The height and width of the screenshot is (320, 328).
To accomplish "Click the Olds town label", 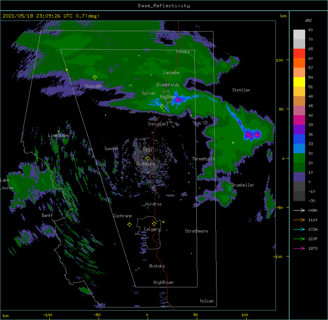I will click(x=148, y=150).
